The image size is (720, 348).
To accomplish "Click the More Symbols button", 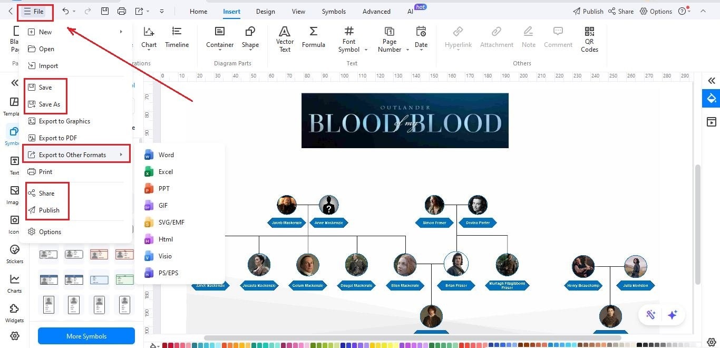I will [86, 336].
